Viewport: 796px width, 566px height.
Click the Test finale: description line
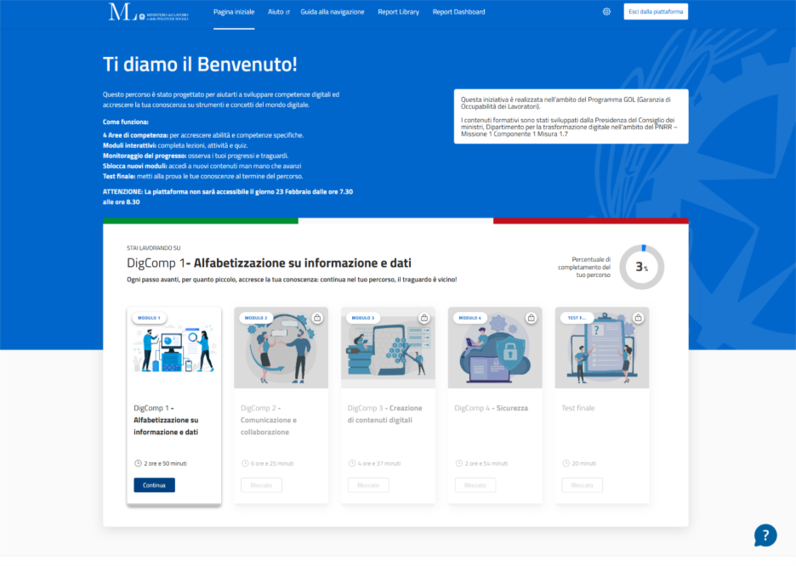[203, 177]
